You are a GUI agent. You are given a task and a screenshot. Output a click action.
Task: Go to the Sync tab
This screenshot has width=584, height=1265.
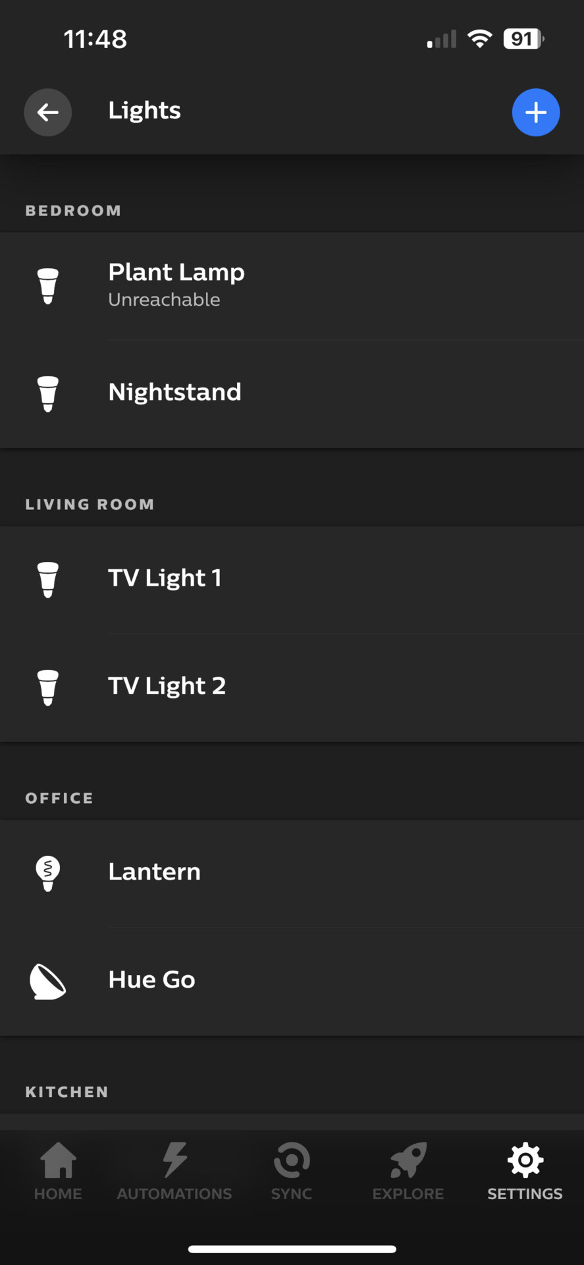click(x=292, y=1171)
